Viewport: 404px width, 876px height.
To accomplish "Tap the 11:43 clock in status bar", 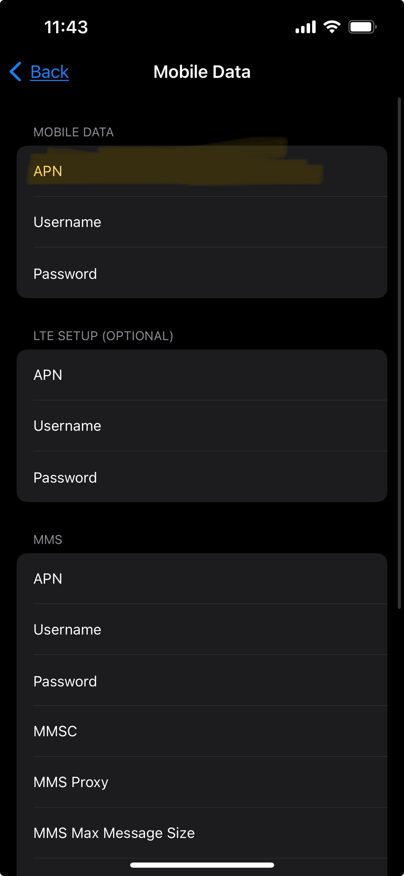I will (x=66, y=27).
